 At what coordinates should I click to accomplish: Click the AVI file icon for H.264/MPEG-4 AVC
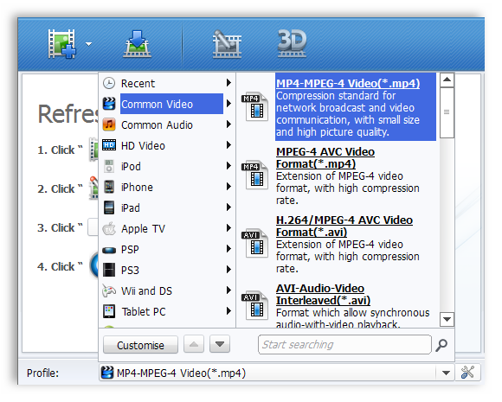click(x=255, y=244)
